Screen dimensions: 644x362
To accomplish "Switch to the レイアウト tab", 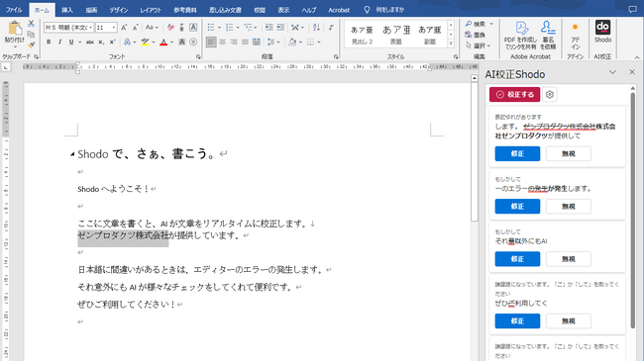I will 151,10.
